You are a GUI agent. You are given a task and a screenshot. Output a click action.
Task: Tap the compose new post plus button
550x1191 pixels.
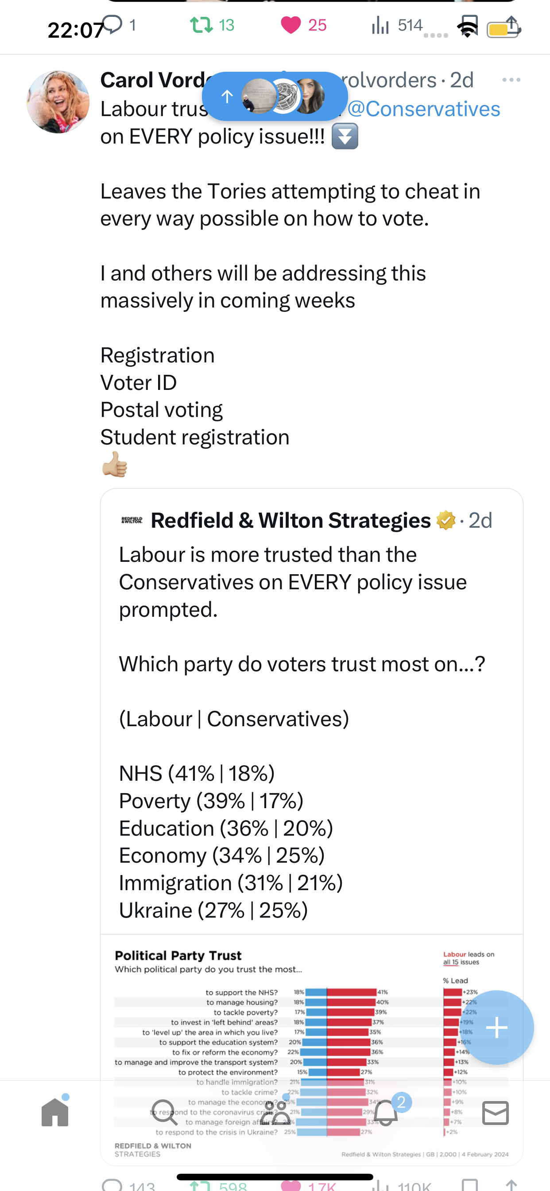point(497,1028)
